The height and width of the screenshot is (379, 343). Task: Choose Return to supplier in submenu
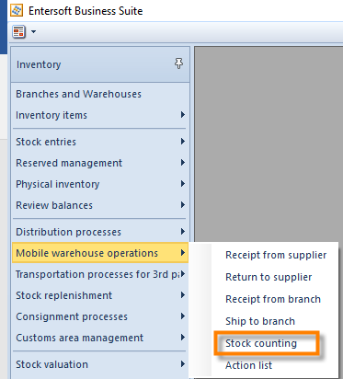point(269,277)
